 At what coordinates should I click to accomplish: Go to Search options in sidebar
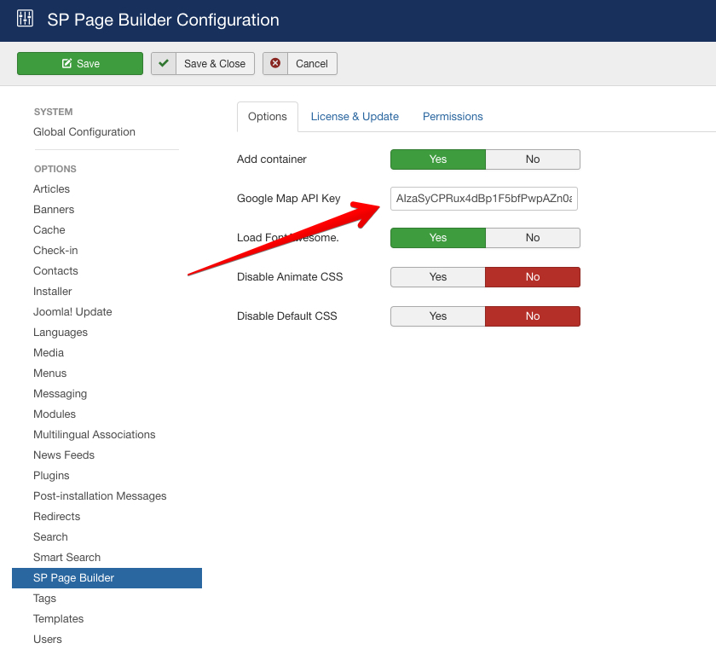(50, 537)
